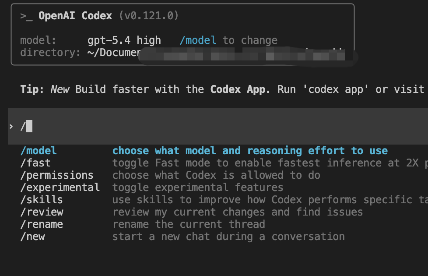Screen dimensions: 428x276
Task: Open /permissions to choose what Codex can do
Action: pyautogui.click(x=56, y=175)
